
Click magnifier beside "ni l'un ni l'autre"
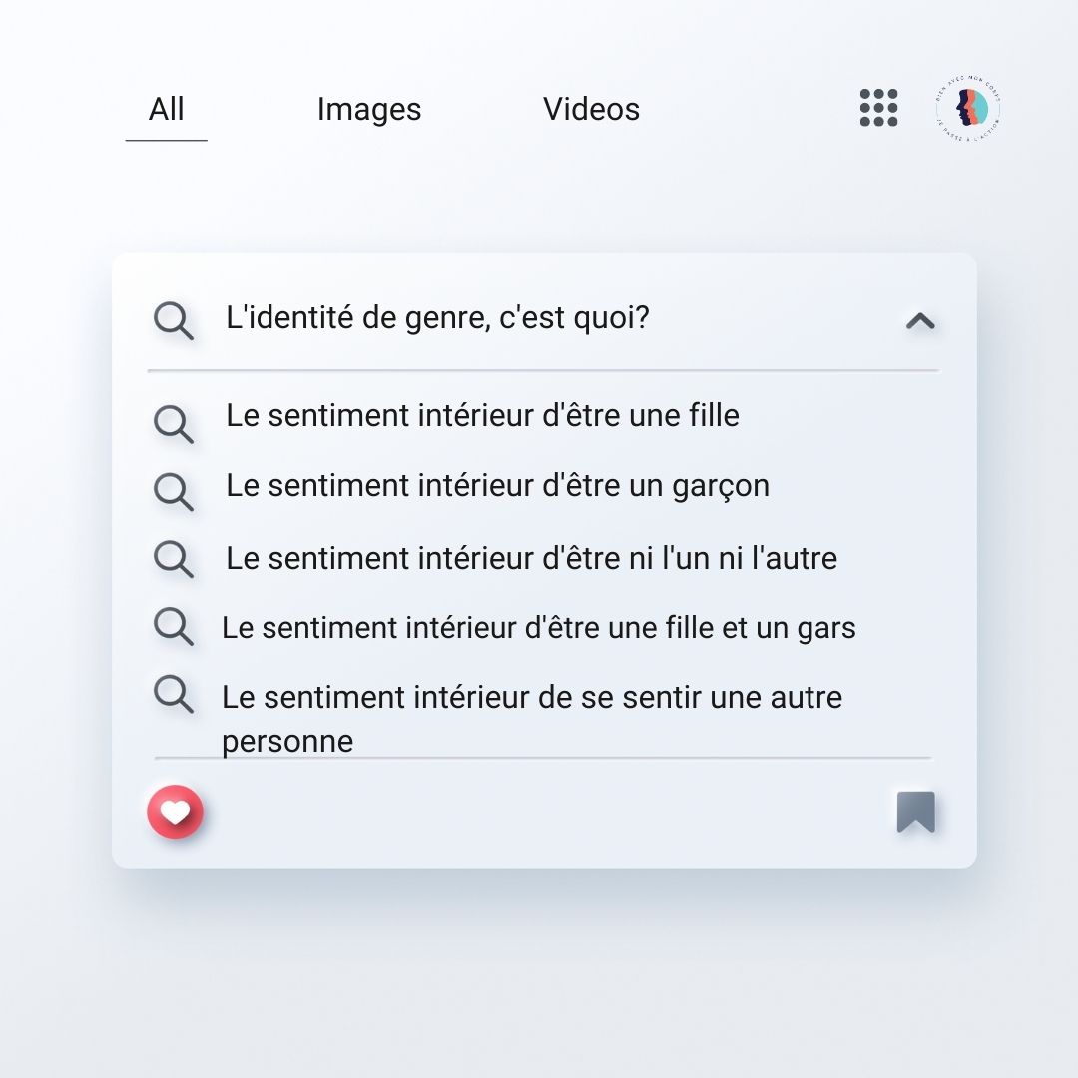[173, 559]
